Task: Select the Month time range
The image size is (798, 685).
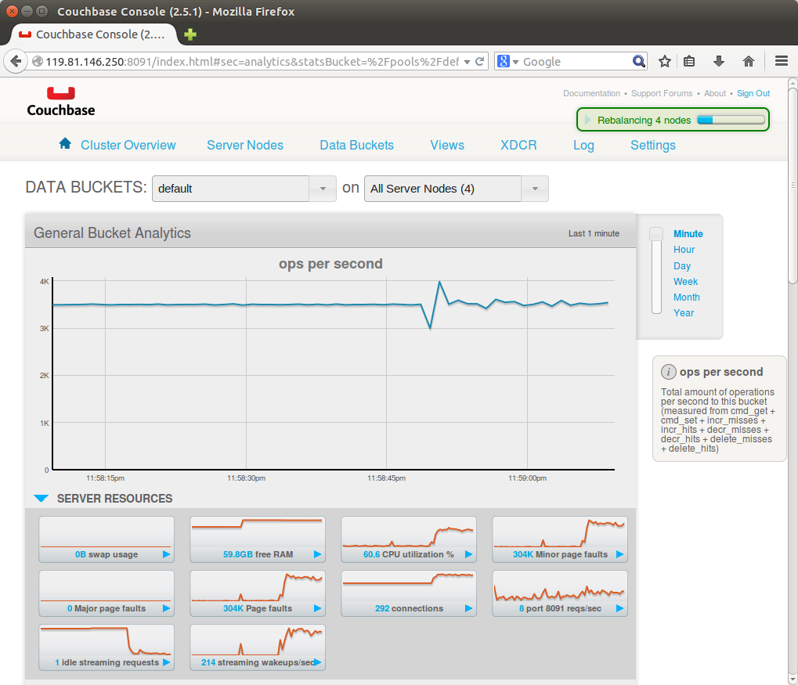Action: click(687, 297)
